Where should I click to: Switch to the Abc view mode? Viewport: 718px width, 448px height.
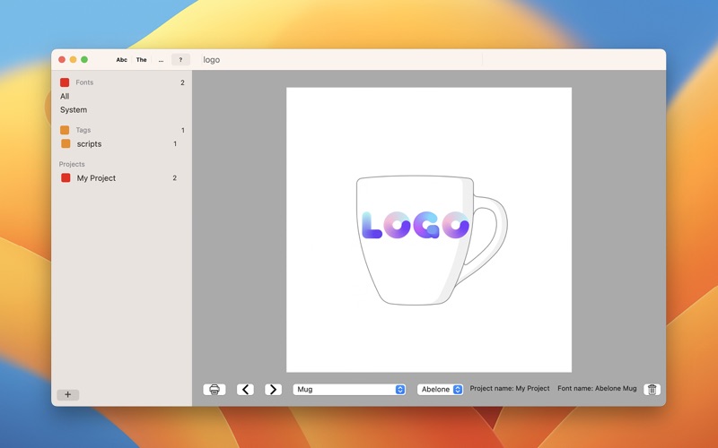[121, 60]
